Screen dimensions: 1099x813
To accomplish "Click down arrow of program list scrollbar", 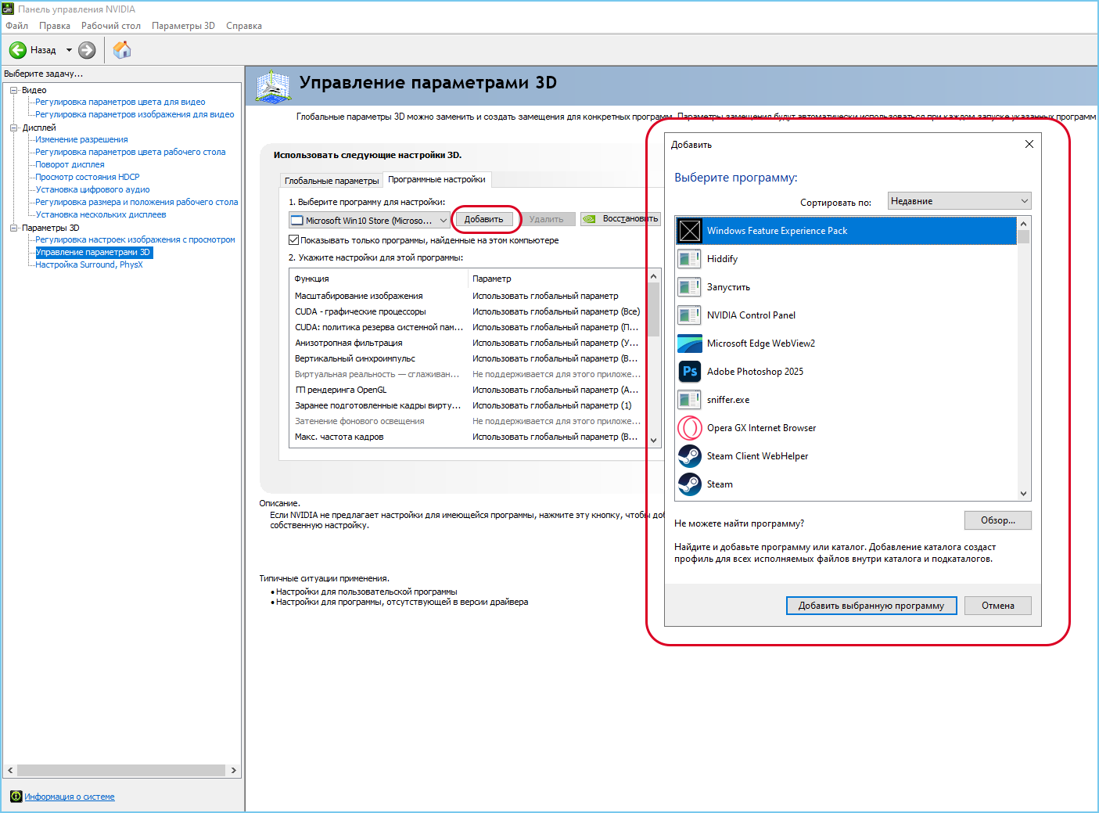I will [1024, 494].
